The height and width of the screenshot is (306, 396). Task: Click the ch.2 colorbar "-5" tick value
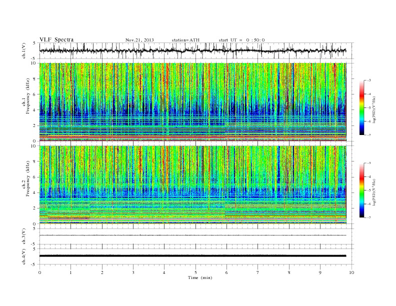[x=369, y=190]
